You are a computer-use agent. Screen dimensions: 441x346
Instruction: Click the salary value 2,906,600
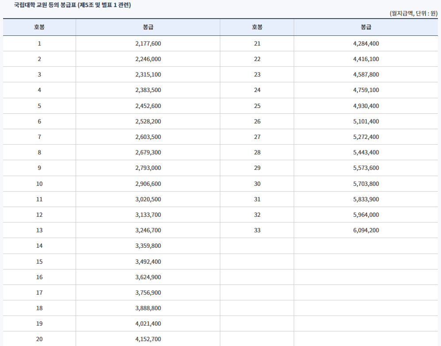click(x=148, y=183)
